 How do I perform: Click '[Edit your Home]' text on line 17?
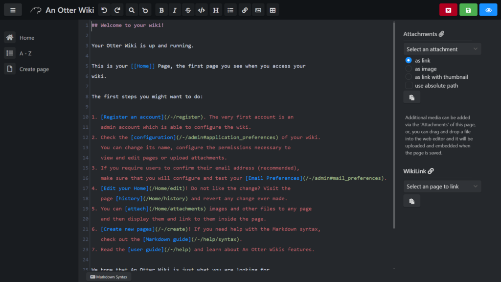coord(125,188)
